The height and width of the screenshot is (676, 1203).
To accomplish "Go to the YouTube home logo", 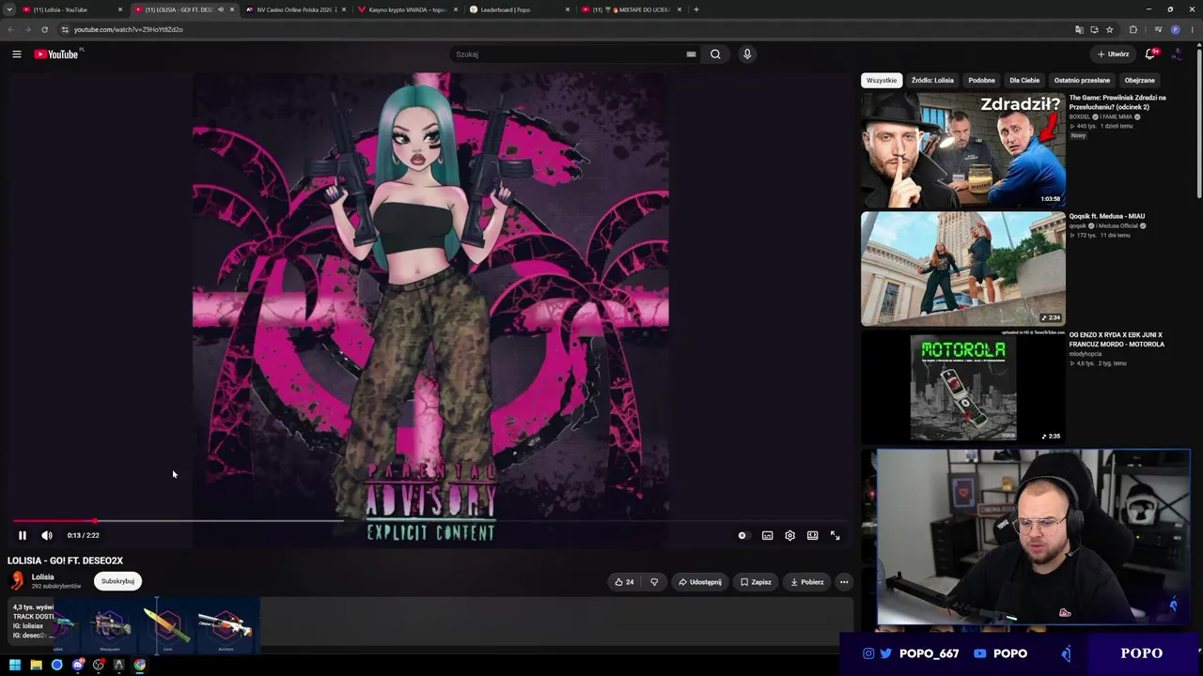I will click(x=56, y=54).
